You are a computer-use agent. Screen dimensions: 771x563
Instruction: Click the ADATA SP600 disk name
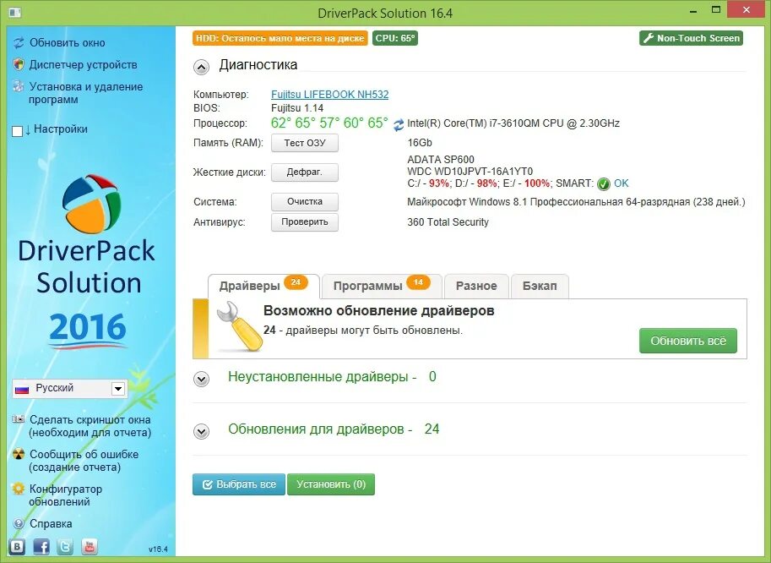pos(441,160)
